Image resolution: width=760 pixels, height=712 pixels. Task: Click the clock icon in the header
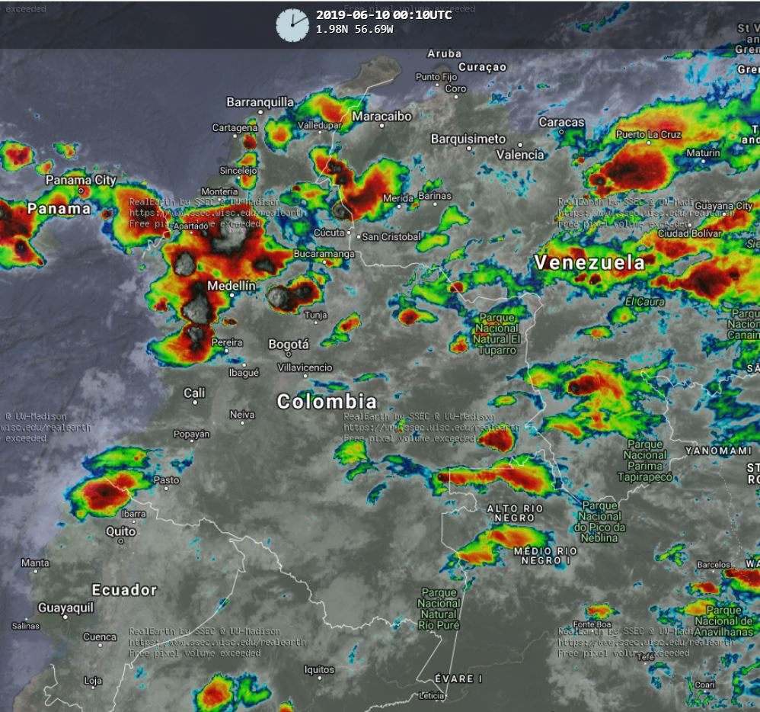(x=292, y=25)
